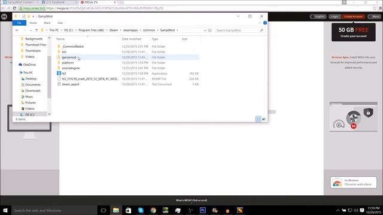This screenshot has height=215, width=383.
Task: Open Explorer help question mark icon
Action: point(265,23)
